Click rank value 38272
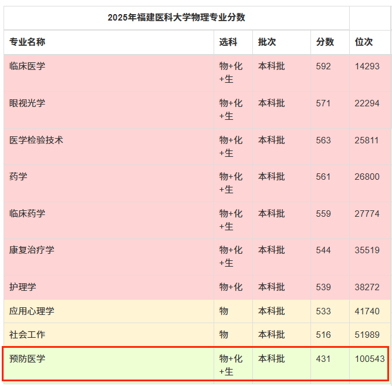 click(x=367, y=287)
